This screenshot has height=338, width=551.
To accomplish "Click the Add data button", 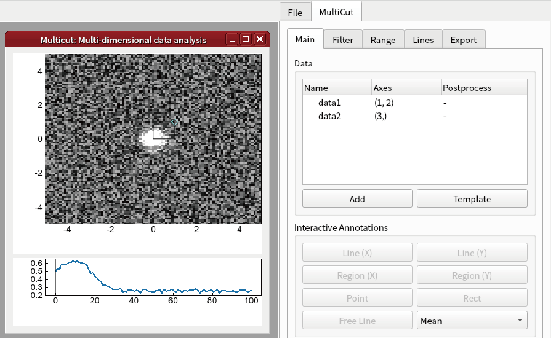I will click(x=357, y=199).
